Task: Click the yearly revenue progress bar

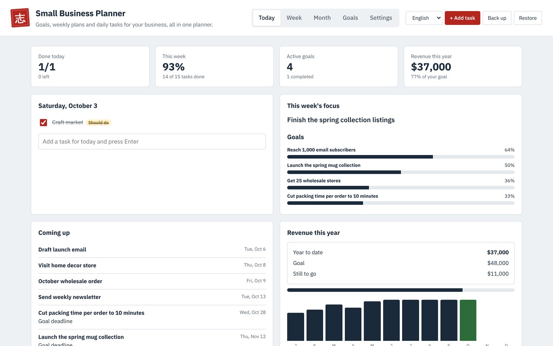Action: tap(401, 290)
